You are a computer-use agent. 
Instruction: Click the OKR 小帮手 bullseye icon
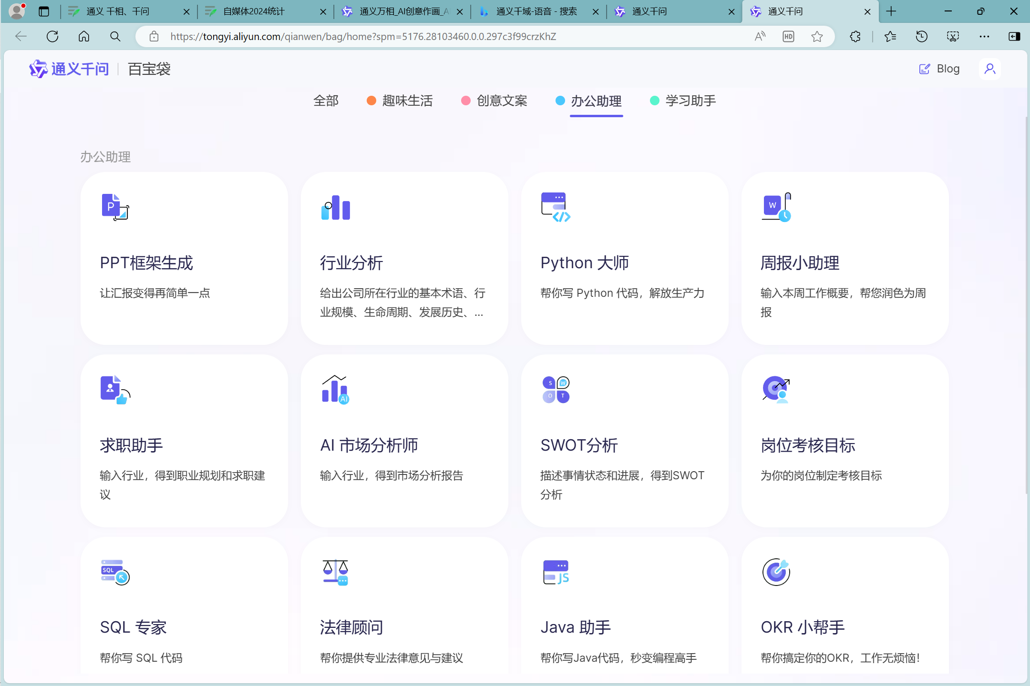point(776,572)
